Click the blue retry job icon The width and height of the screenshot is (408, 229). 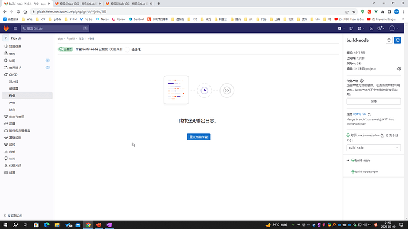coord(397,40)
